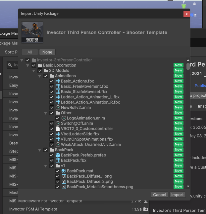Click the v1 folder icon
Image resolution: width=206 pixels, height=214 pixels.
click(58, 166)
